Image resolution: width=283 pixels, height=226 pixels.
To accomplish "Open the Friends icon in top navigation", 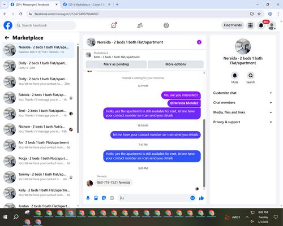I will pos(140,25).
